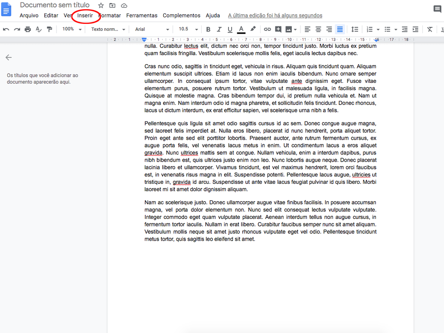This screenshot has height=333, width=444.
Task: Open the 10.5 font size dropdown
Action: pos(188,29)
